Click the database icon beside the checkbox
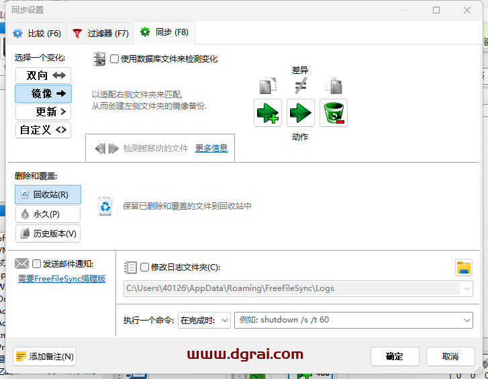Viewport: 488px width, 379px height. click(99, 59)
